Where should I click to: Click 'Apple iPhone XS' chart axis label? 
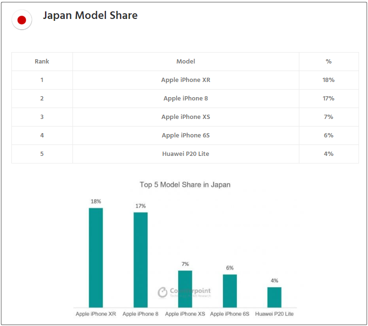[185, 314]
